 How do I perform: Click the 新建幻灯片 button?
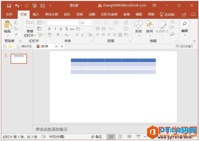click(x=30, y=29)
